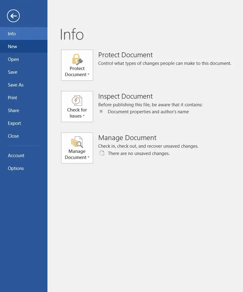Select Save As from sidebar

[24, 85]
